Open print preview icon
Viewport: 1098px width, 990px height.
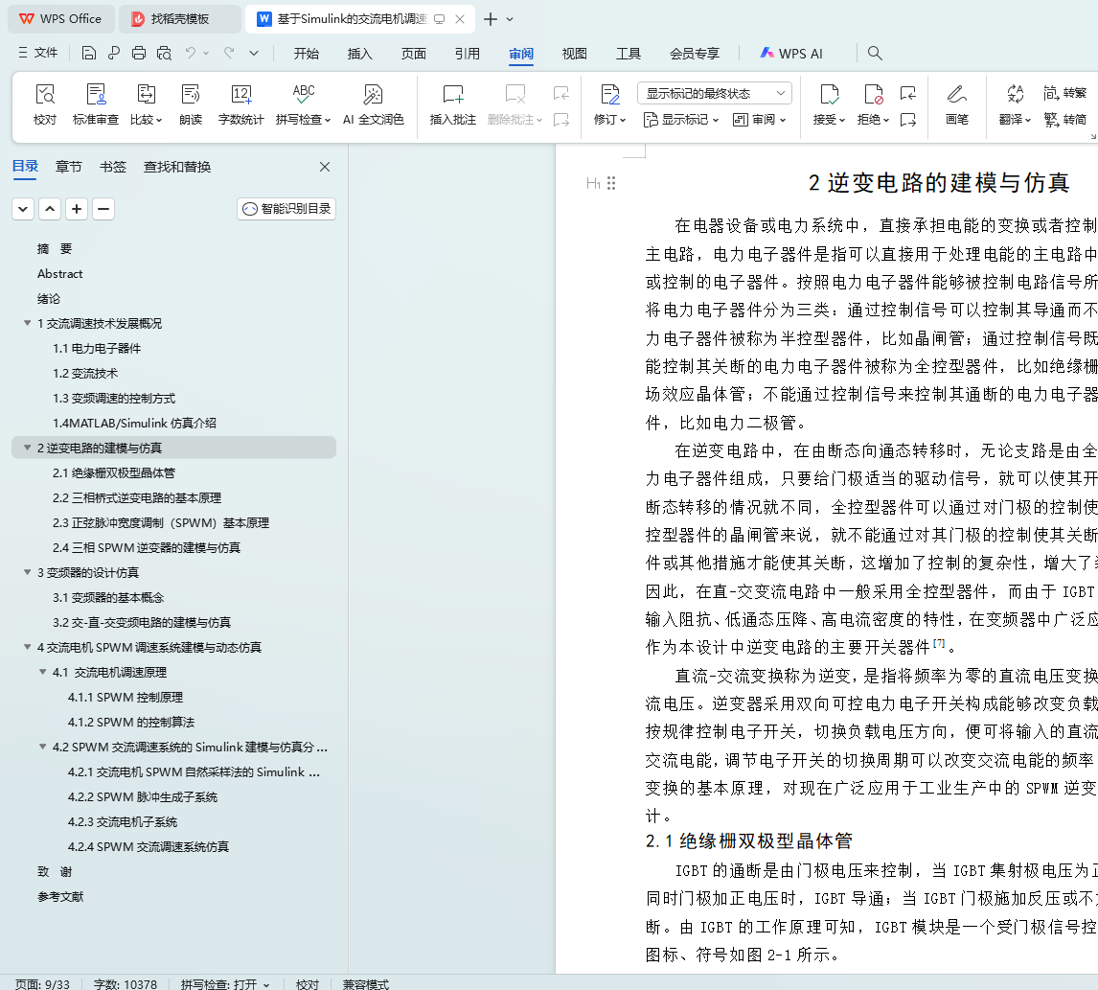[x=164, y=54]
